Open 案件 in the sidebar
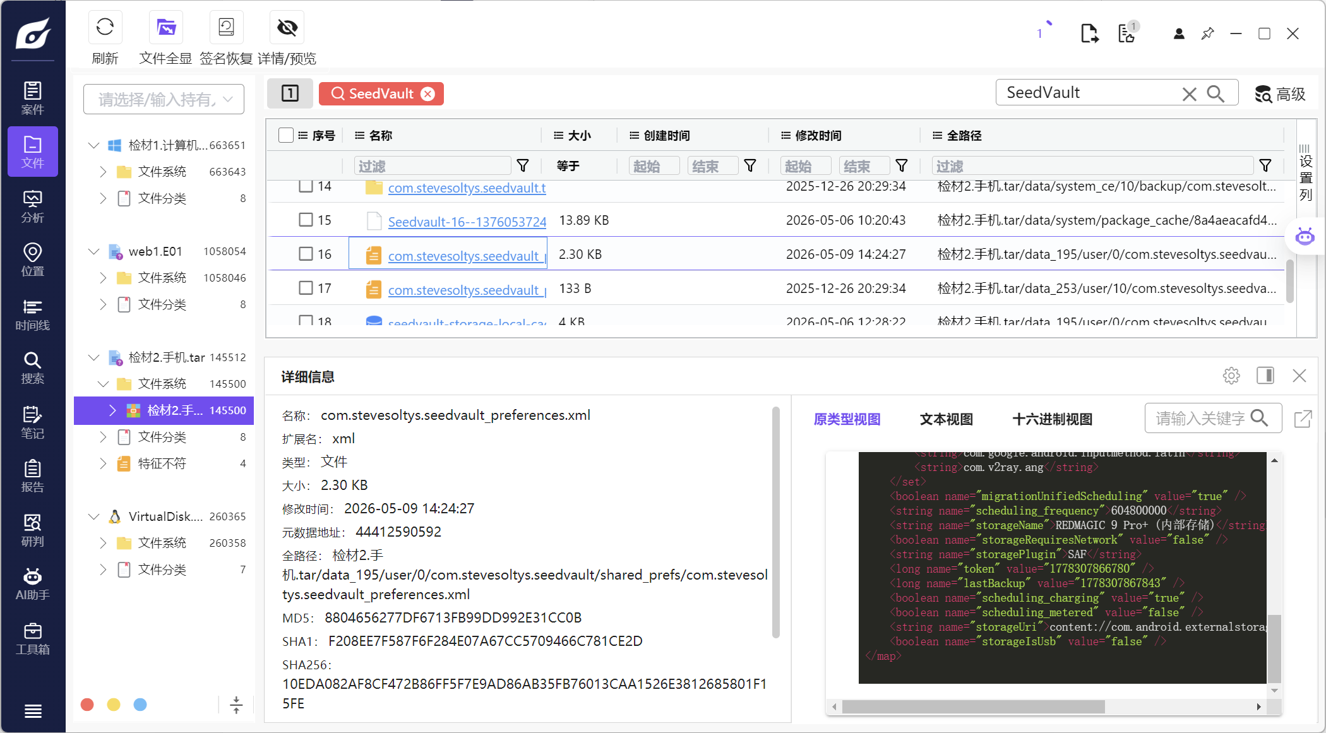This screenshot has height=733, width=1326. pos(33,98)
